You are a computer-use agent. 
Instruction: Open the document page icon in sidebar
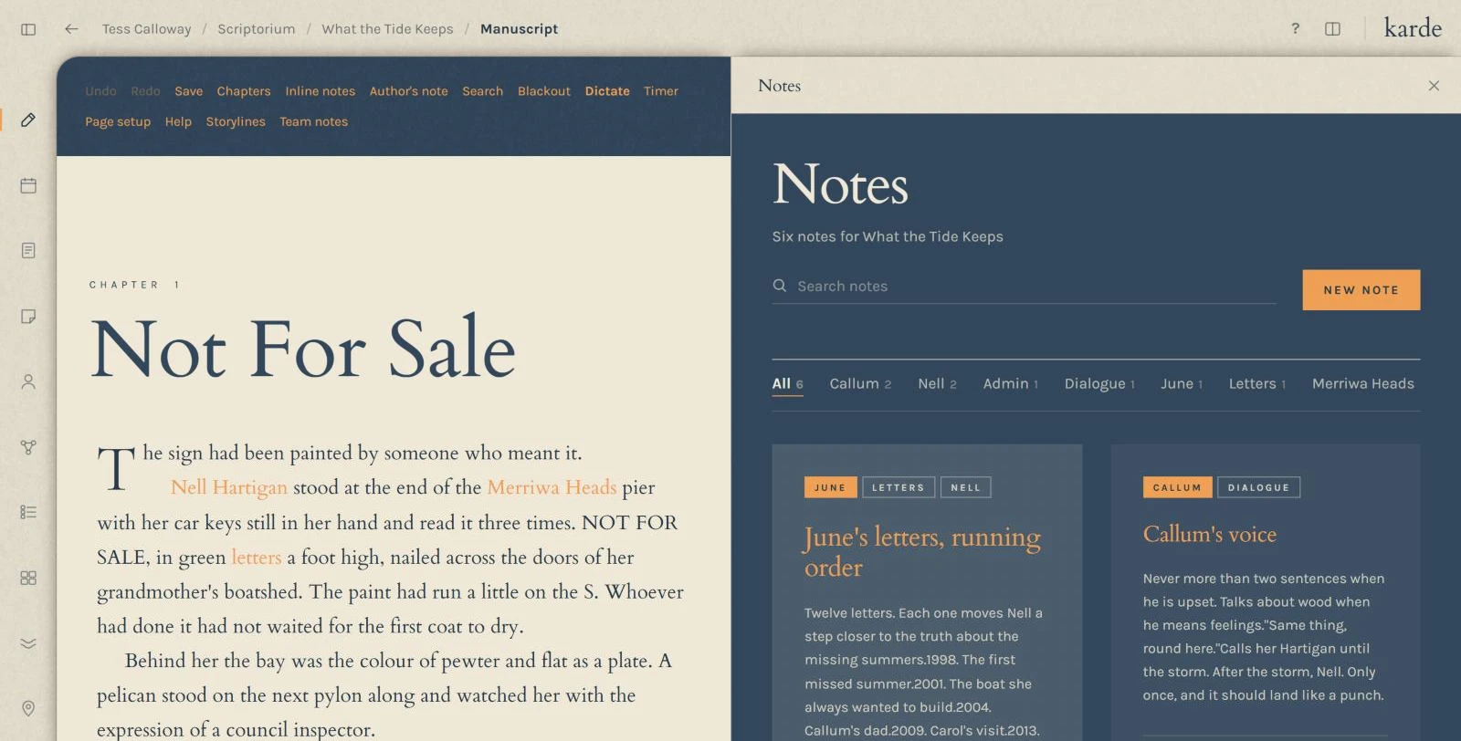[x=28, y=250]
